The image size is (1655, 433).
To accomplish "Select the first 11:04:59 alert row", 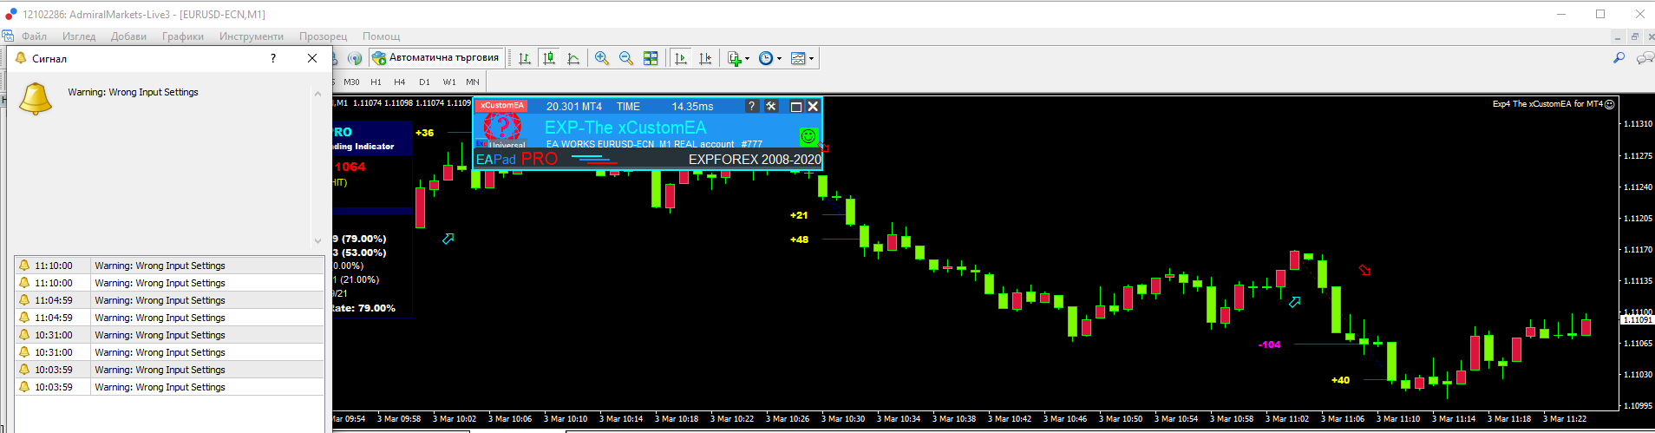I will click(x=169, y=300).
